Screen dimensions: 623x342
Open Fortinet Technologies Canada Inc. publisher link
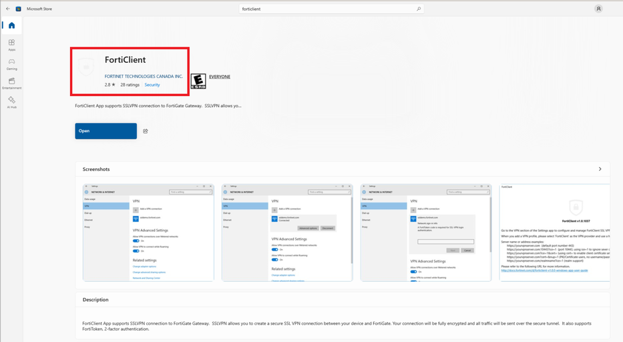point(144,76)
